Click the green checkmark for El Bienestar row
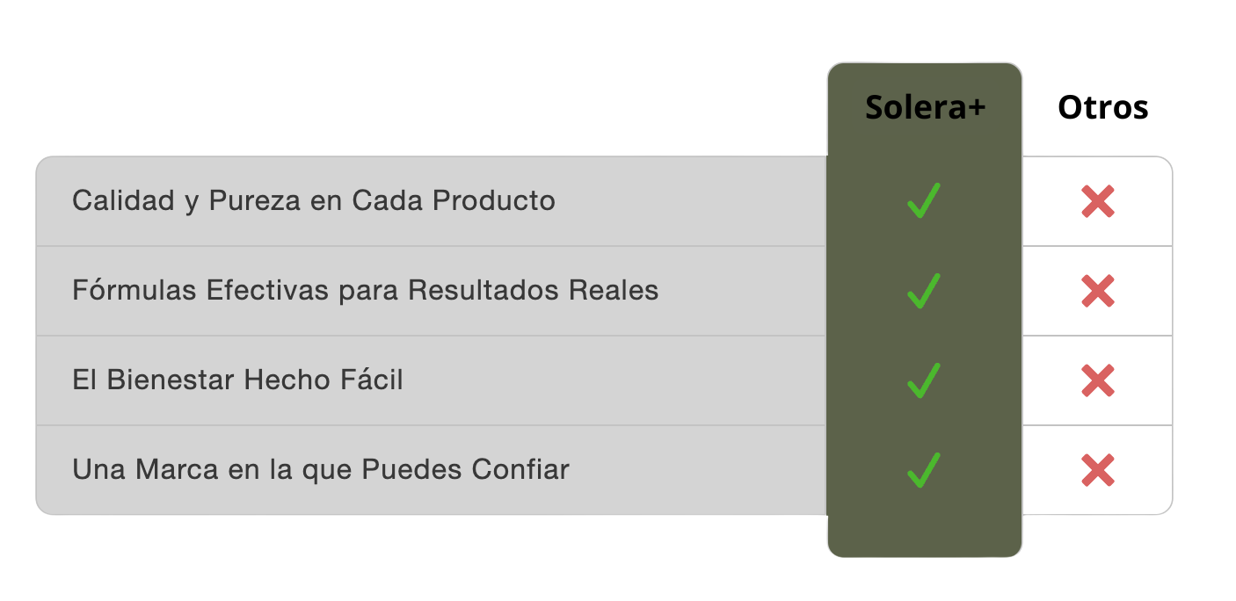Image resolution: width=1236 pixels, height=601 pixels. [923, 380]
